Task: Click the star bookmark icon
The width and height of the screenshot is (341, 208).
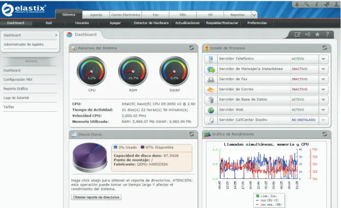Action: point(317,34)
